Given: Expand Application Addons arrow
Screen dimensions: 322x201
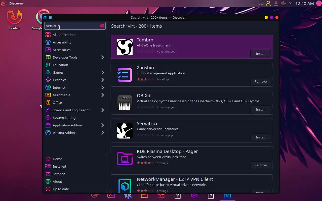Looking at the screenshot, I should (102, 125).
